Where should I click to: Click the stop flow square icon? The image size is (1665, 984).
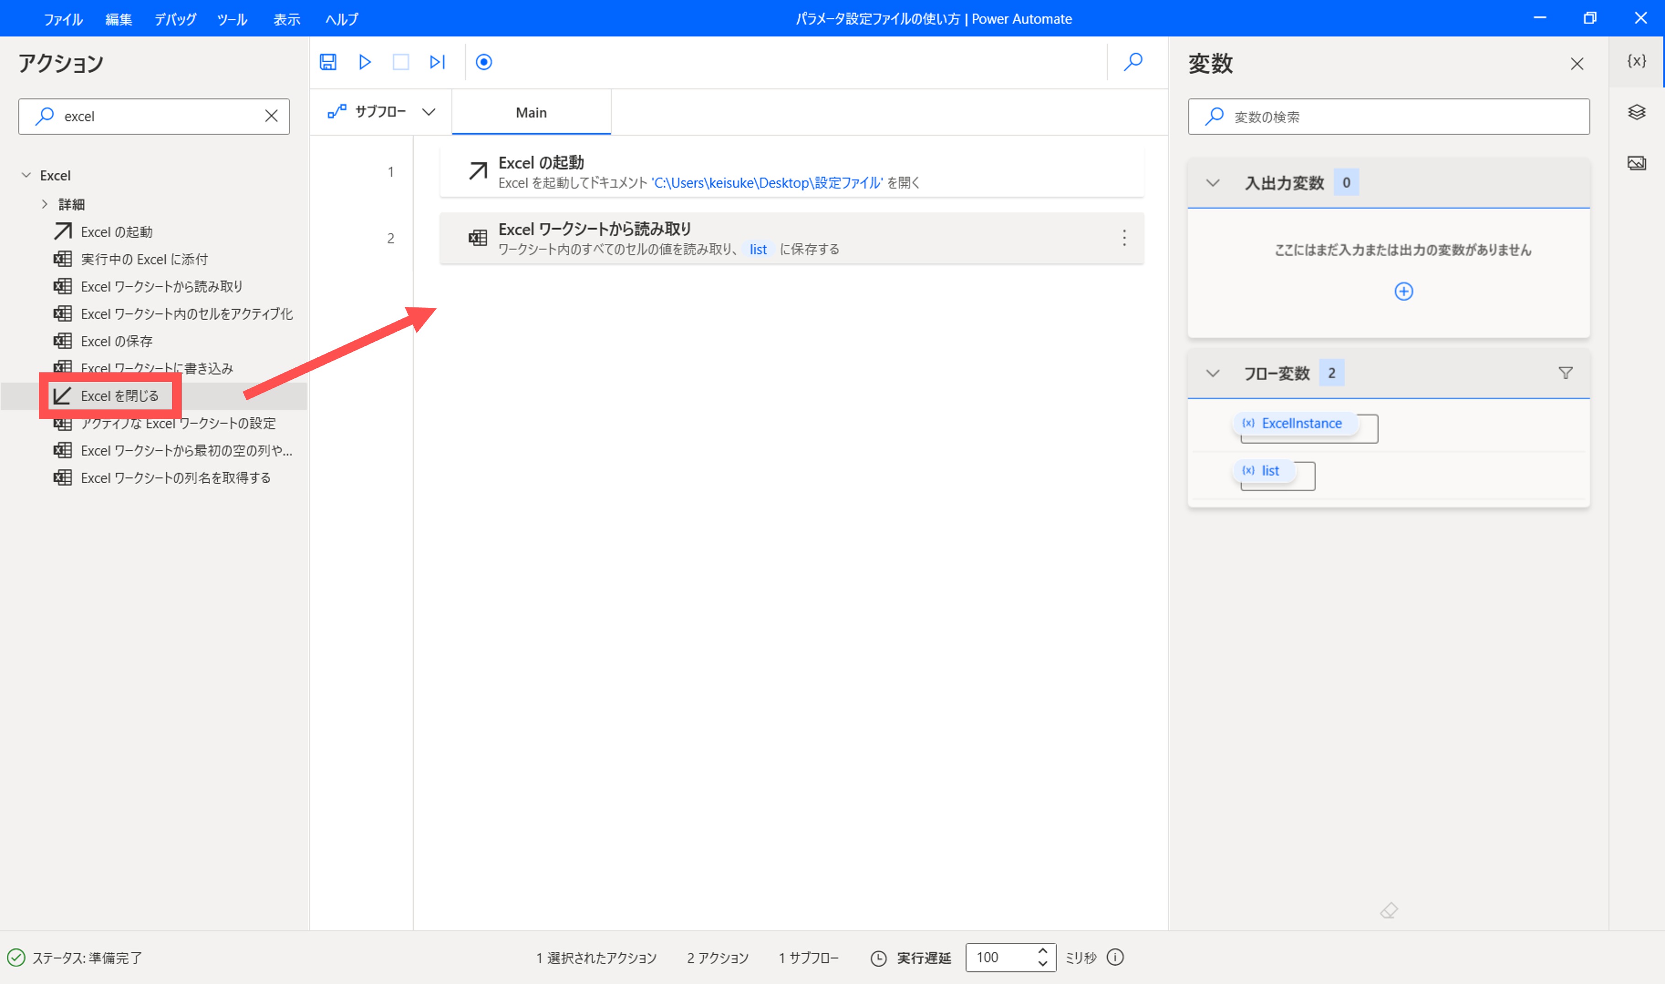pos(400,62)
